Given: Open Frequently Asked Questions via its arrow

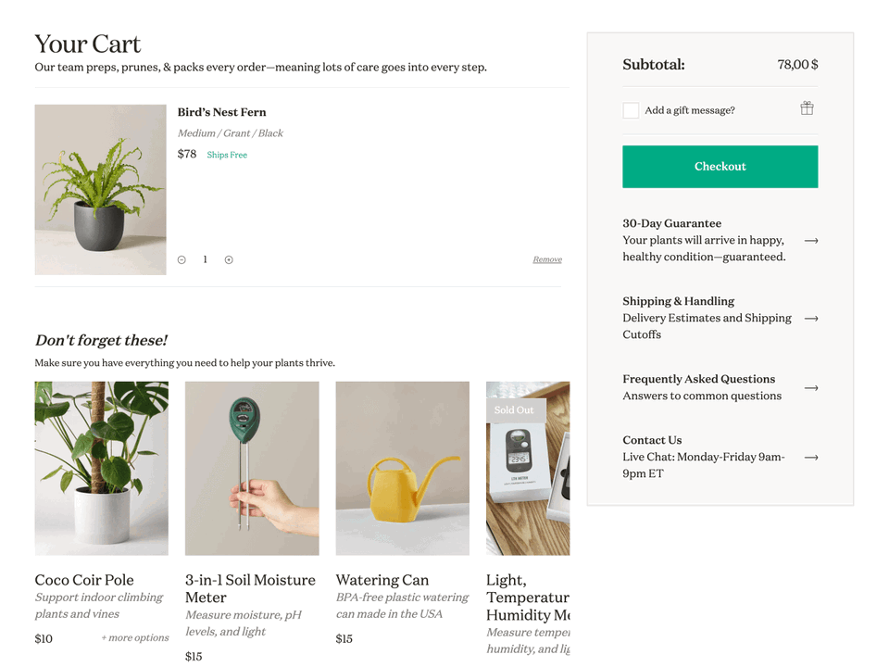Looking at the screenshot, I should [x=812, y=388].
